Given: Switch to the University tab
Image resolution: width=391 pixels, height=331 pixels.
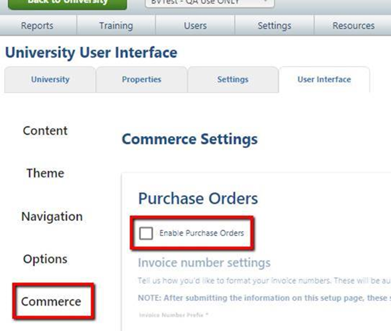Looking at the screenshot, I should point(50,80).
